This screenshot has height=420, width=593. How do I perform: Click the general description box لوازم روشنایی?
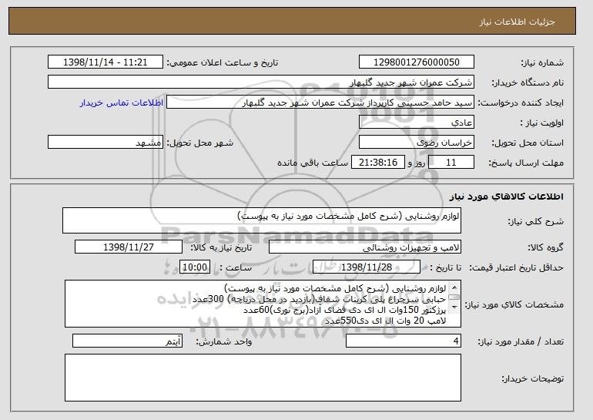[x=262, y=220]
